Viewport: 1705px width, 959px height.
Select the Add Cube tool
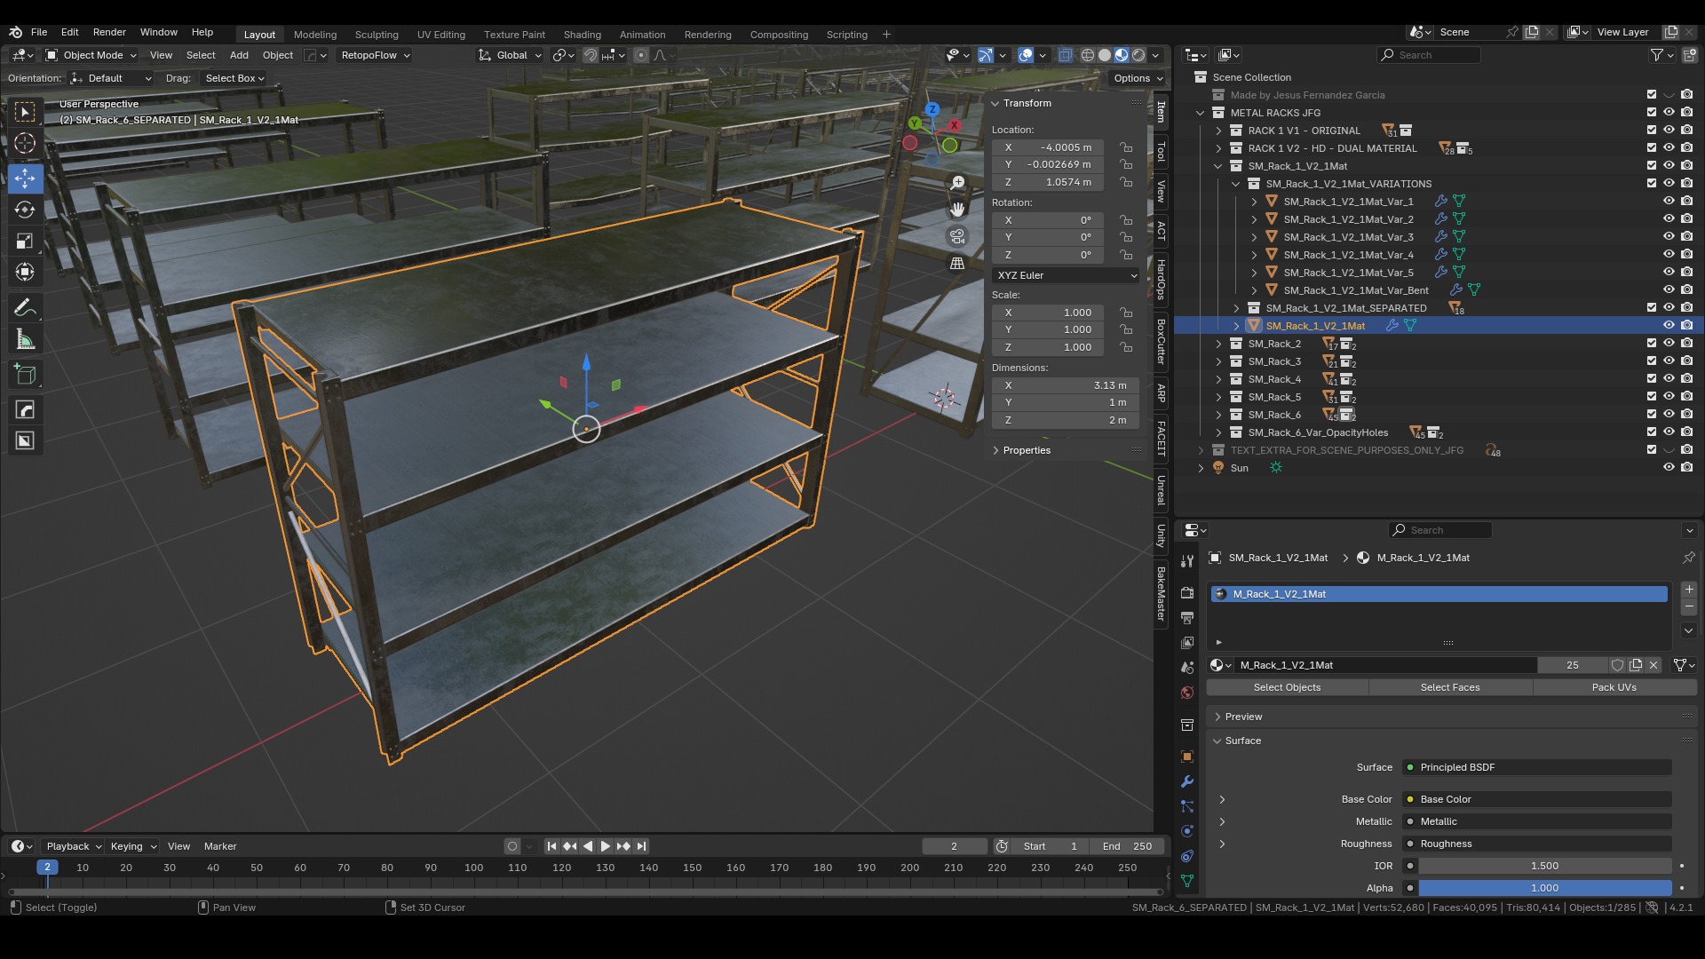(x=25, y=375)
